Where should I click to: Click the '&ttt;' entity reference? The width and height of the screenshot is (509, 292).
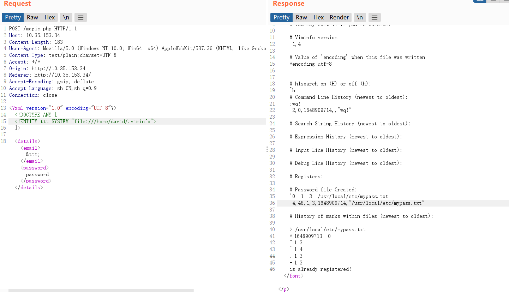(33, 154)
